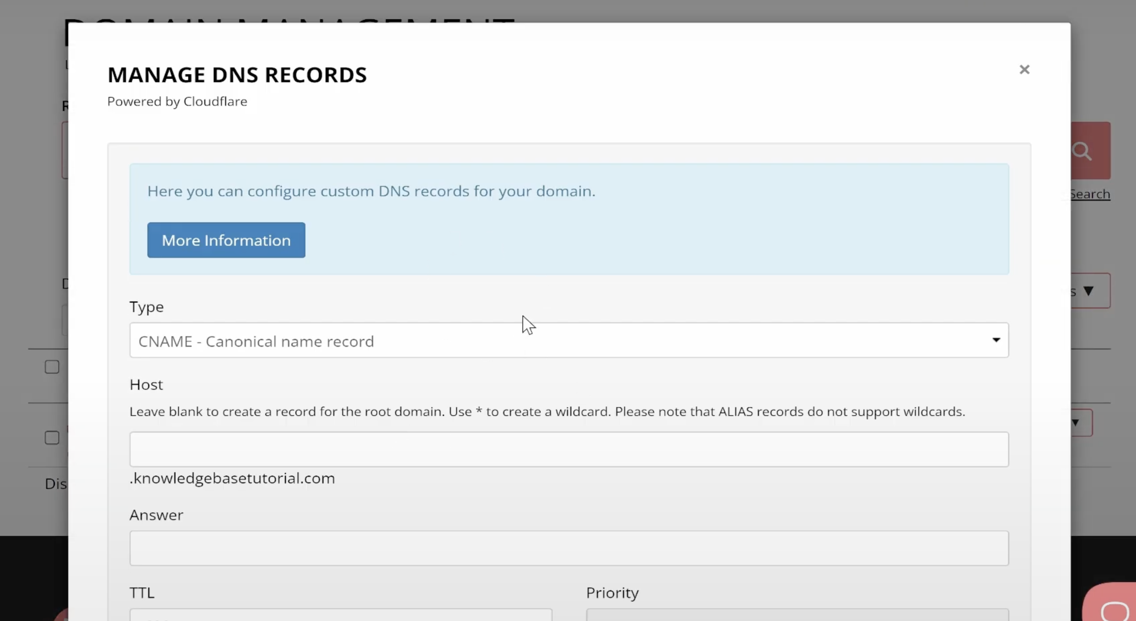Click into the Host input field
The height and width of the screenshot is (621, 1136).
[x=568, y=449]
